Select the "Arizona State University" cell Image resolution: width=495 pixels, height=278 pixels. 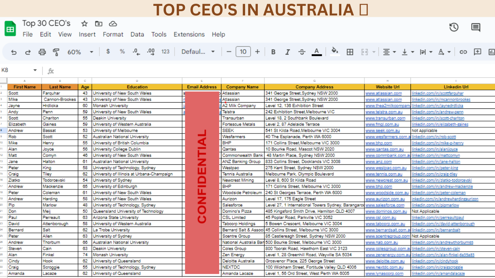pos(137,218)
